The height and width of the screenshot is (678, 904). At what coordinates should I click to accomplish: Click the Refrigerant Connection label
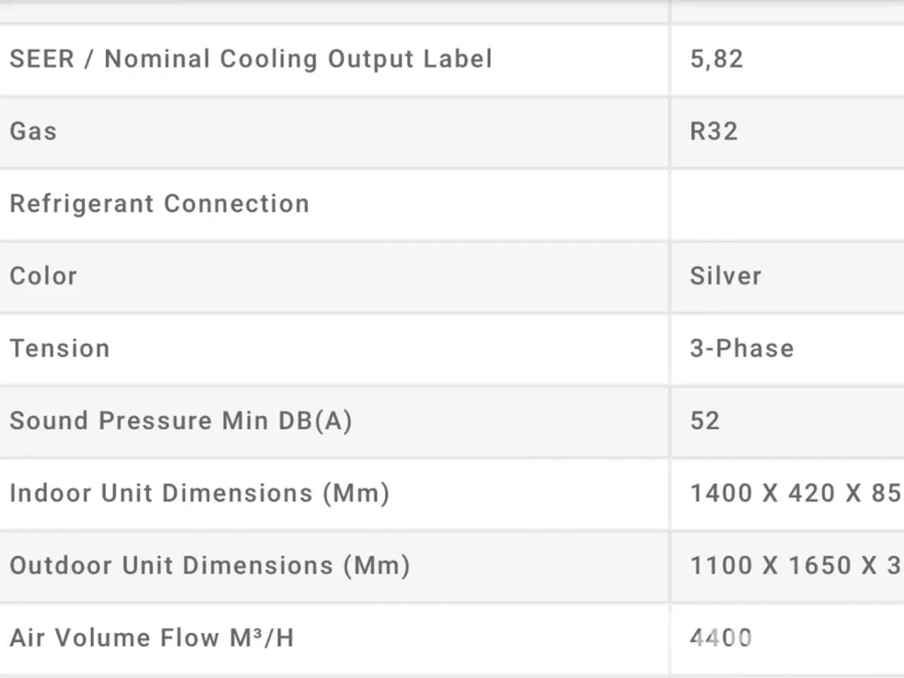(160, 204)
